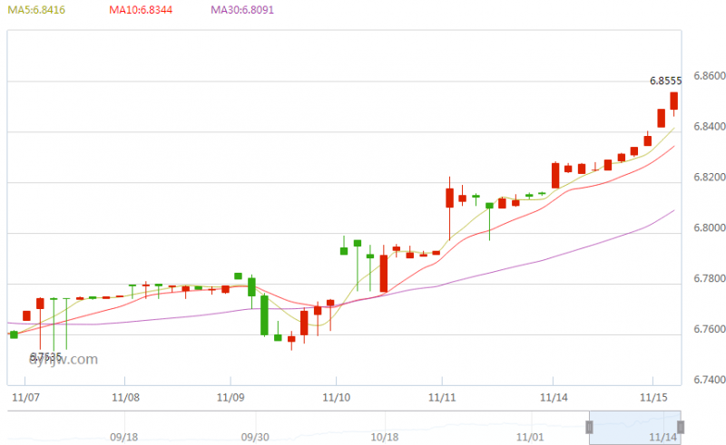Screen dimensions: 726x445
Task: Click 10/18 on the overview timeline
Action: [387, 437]
